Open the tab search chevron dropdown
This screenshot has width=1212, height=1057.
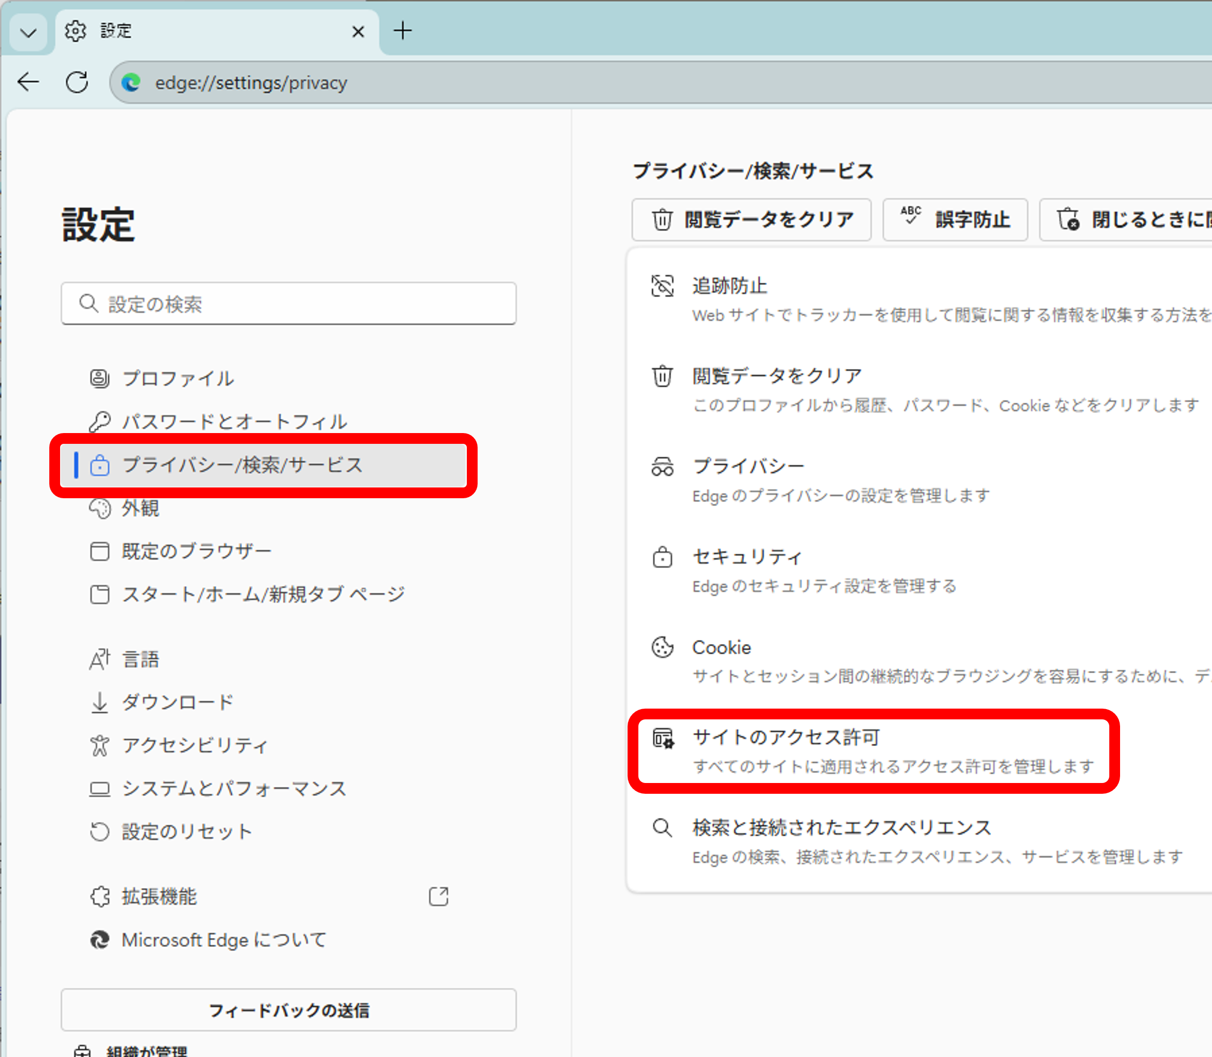[x=28, y=32]
